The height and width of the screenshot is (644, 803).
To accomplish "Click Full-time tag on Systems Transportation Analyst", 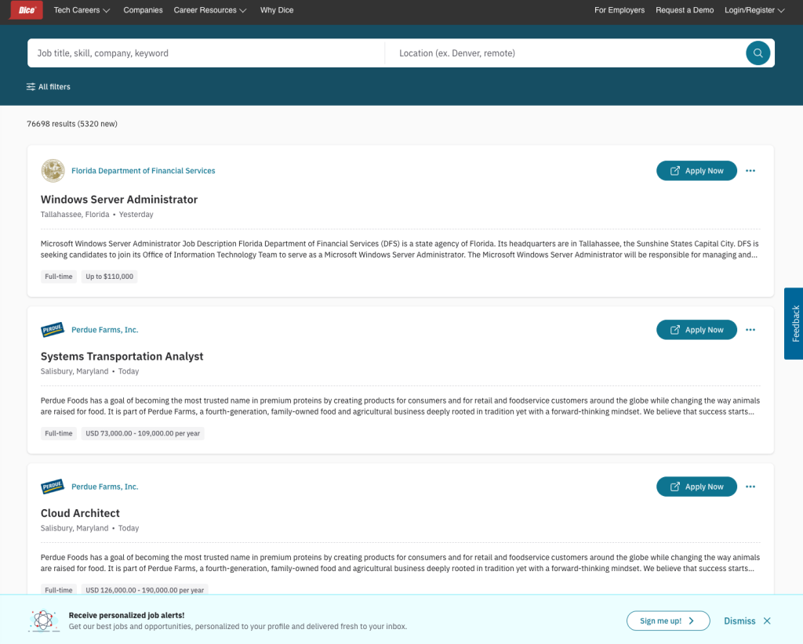I will point(59,434).
